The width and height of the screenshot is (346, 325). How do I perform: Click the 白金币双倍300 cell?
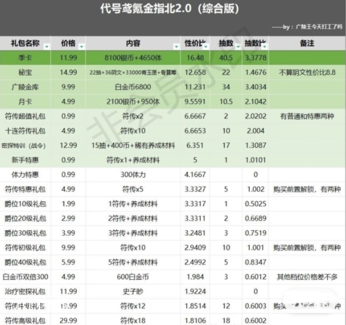pyautogui.click(x=25, y=277)
